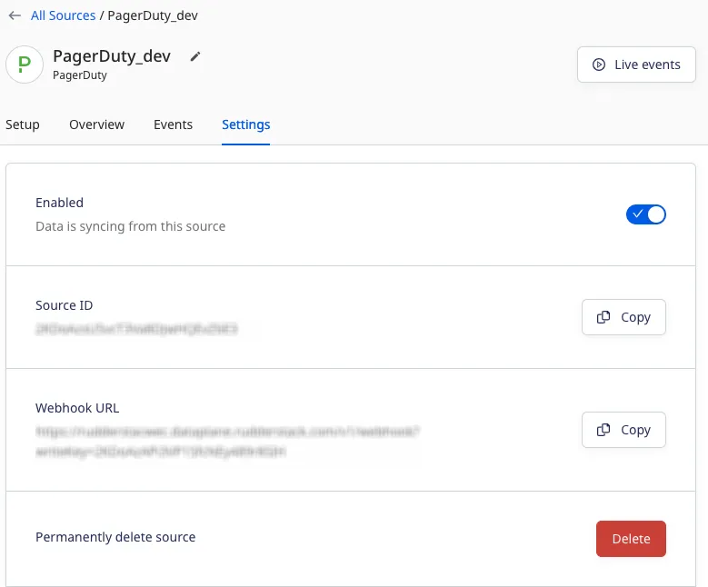This screenshot has width=708, height=587.
Task: Switch to the Overview tab
Action: 96,124
